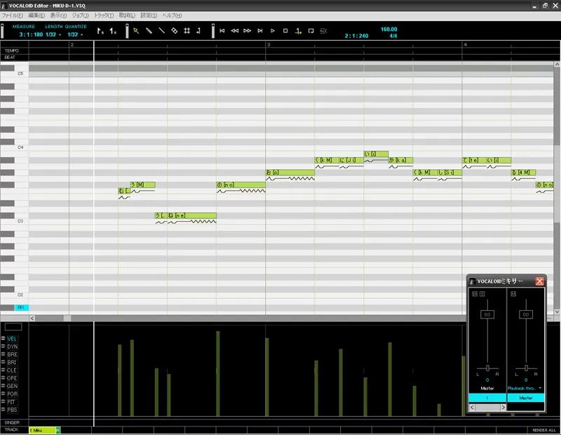Select the cyan track '1' label in mixer

[487, 398]
